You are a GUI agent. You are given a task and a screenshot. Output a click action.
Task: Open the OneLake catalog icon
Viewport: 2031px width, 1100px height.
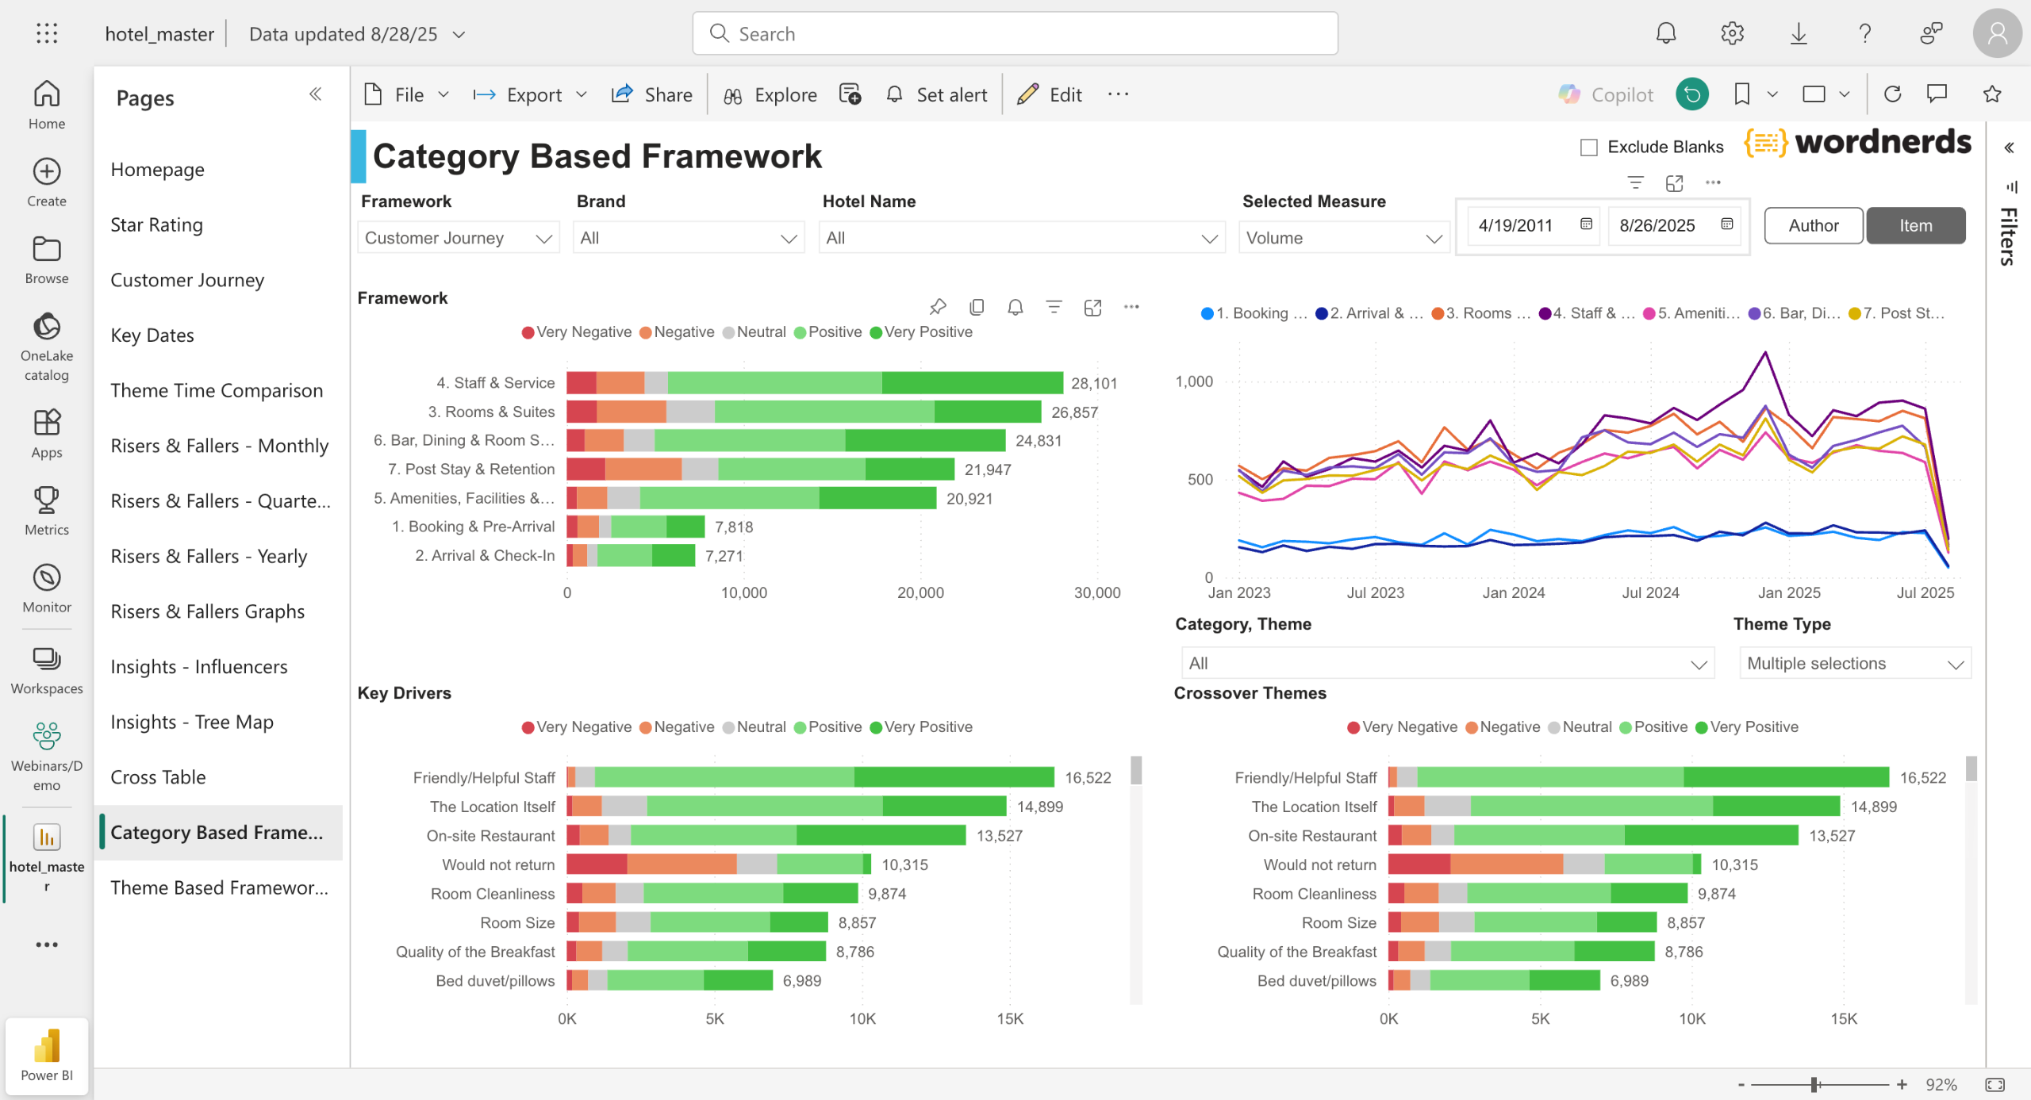pos(47,327)
